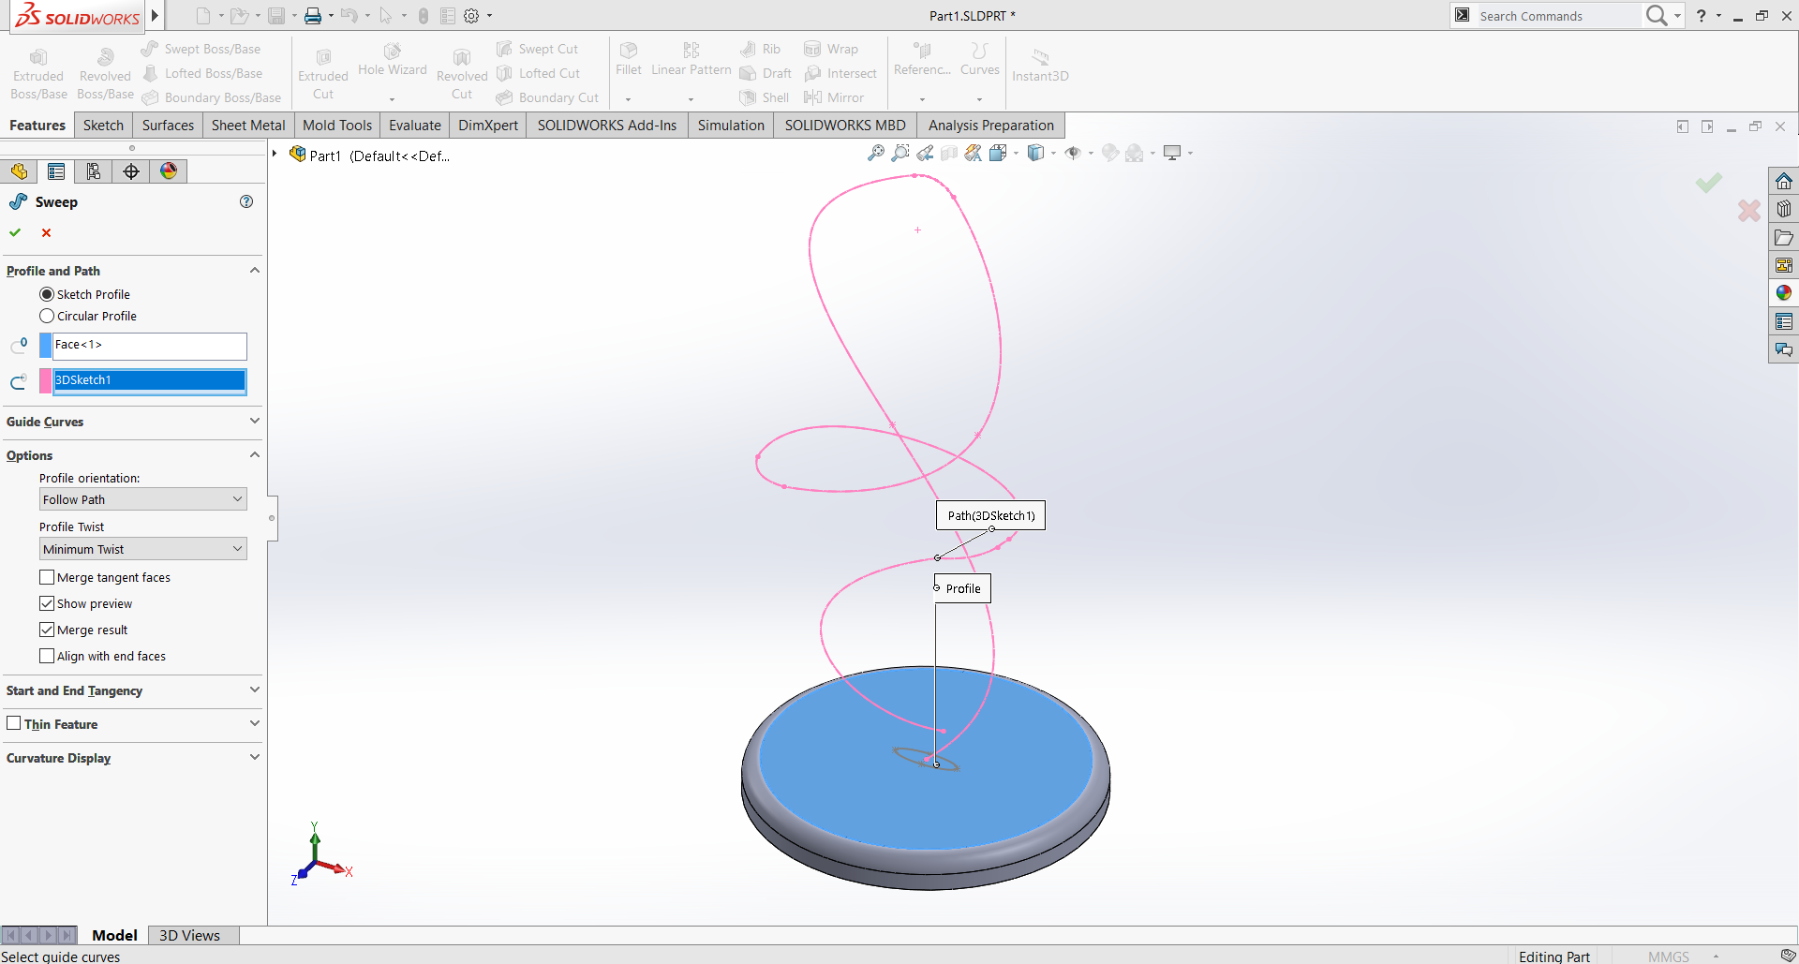Image resolution: width=1799 pixels, height=964 pixels.
Task: Cancel the Sweep feature
Action: click(x=45, y=232)
